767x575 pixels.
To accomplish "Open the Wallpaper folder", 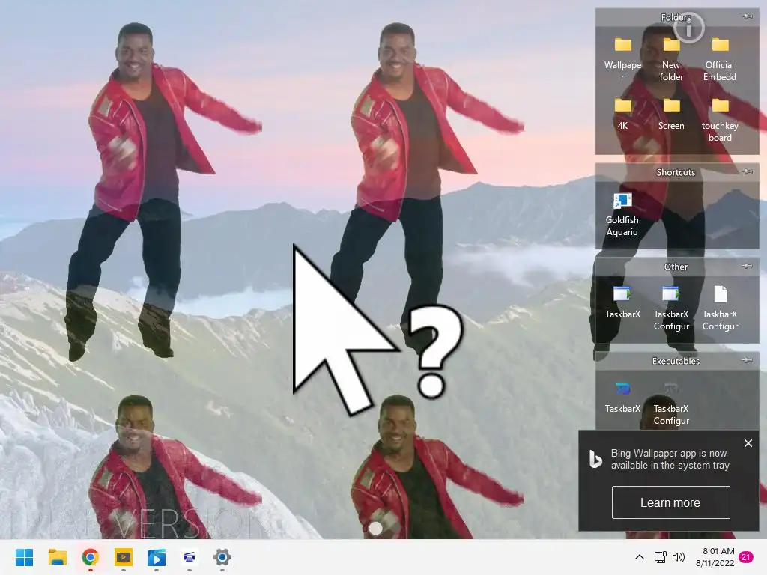I will coord(622,58).
